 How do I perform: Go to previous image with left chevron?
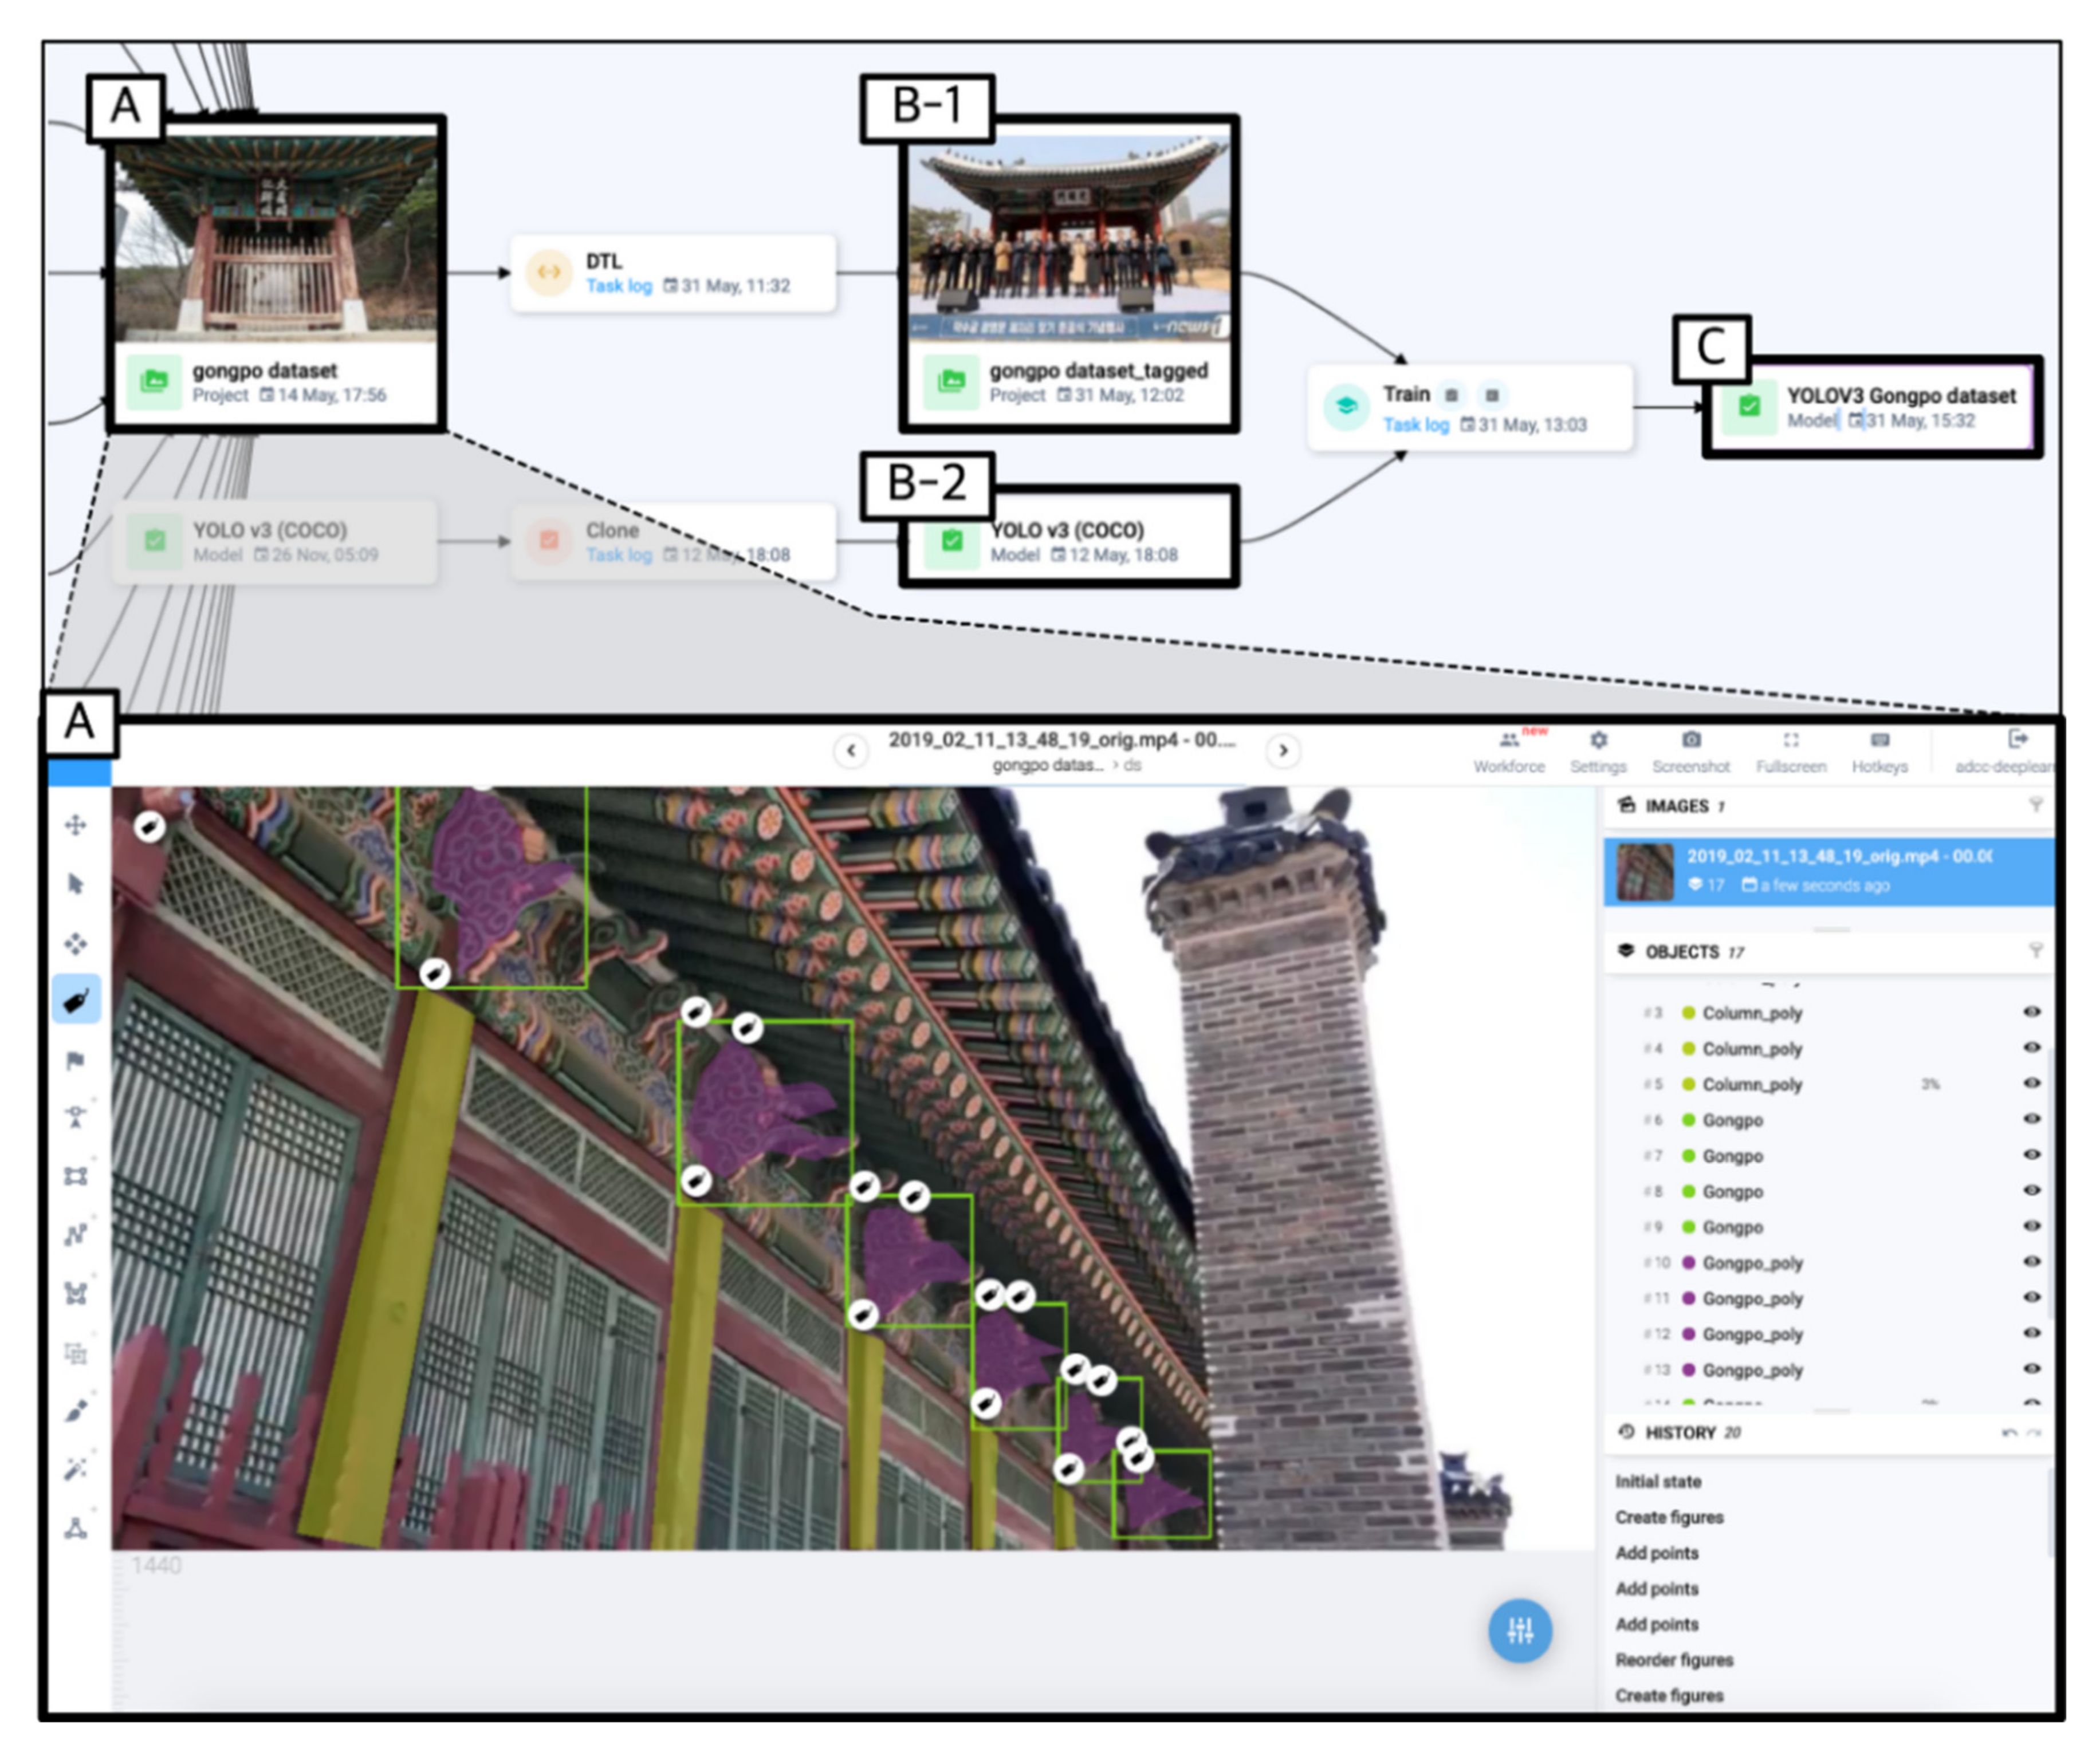[x=851, y=751]
